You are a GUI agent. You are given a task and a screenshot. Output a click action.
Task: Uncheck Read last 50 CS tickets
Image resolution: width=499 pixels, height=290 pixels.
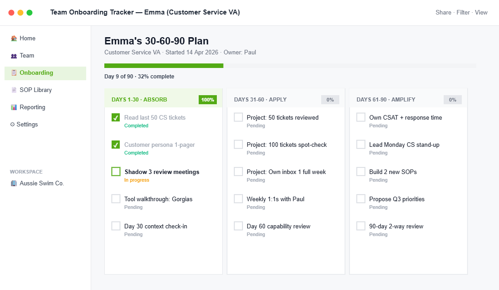point(115,117)
